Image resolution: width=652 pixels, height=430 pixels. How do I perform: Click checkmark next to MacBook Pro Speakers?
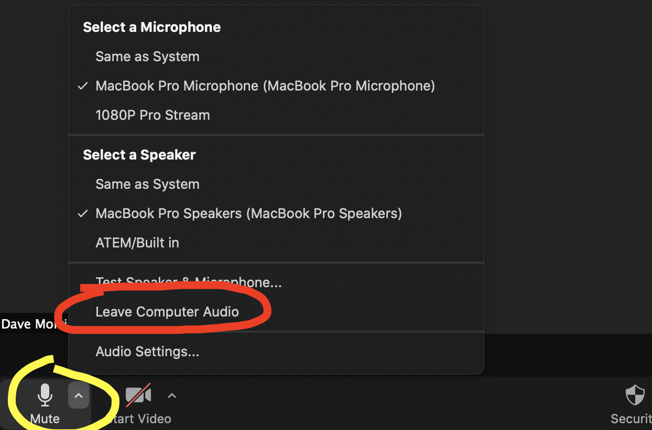click(83, 213)
